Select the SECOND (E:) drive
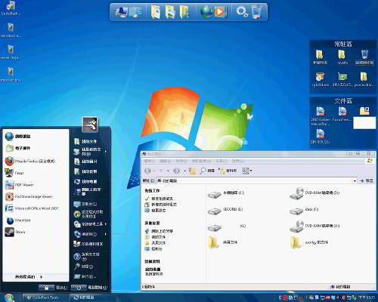The image size is (378, 302). 225,211
